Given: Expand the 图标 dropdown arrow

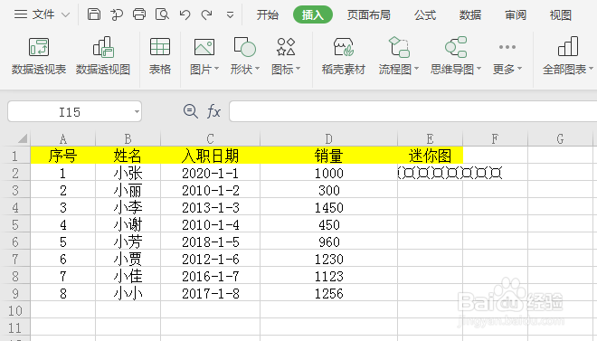Looking at the screenshot, I should [x=298, y=69].
